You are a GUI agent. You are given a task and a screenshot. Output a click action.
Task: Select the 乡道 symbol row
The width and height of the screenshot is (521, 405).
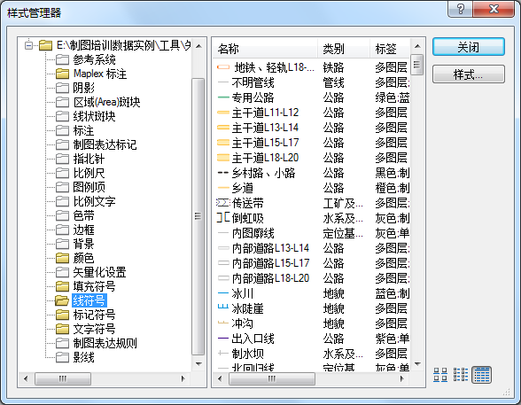pyautogui.click(x=312, y=188)
